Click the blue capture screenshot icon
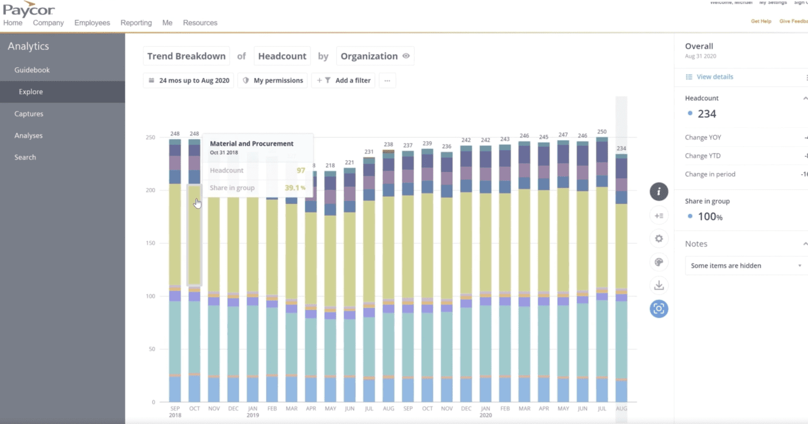This screenshot has width=808, height=424. tap(659, 309)
